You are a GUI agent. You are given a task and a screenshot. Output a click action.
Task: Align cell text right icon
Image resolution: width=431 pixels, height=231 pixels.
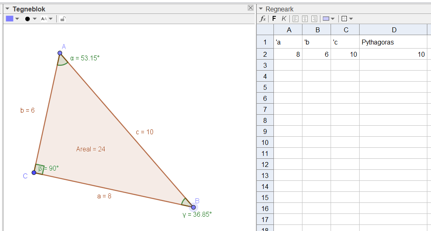tap(314, 19)
